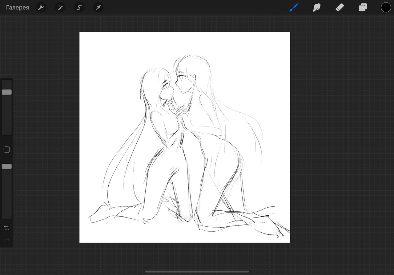Open the active color picker circle

coord(386,7)
